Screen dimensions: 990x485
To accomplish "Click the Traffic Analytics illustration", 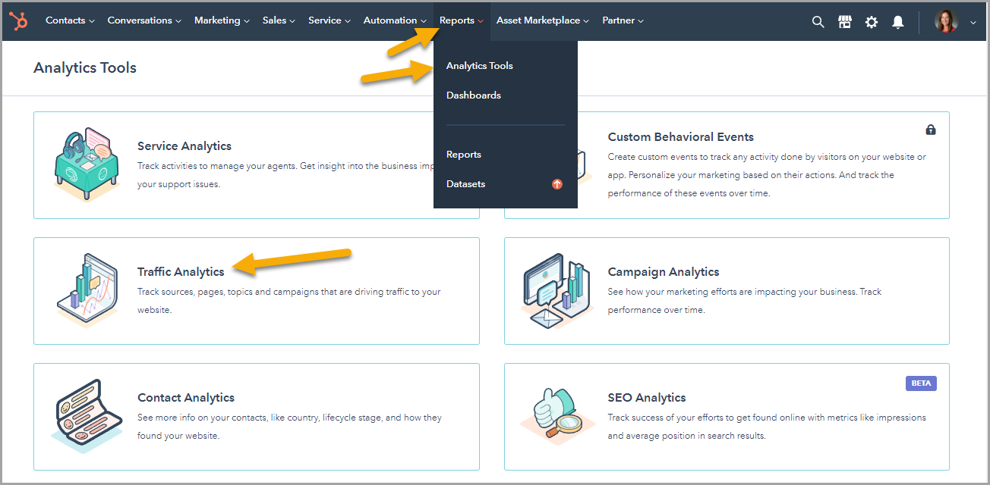I will [88, 291].
